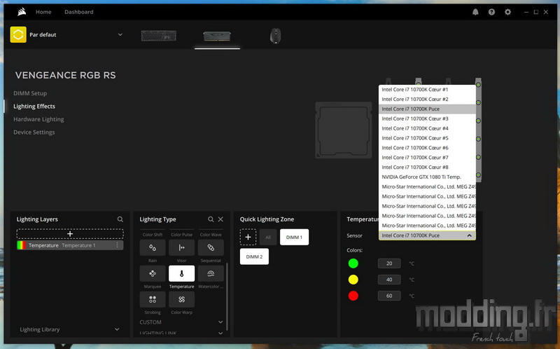The width and height of the screenshot is (560, 349).
Task: Search lighting types with magnifier icon
Action: click(211, 219)
